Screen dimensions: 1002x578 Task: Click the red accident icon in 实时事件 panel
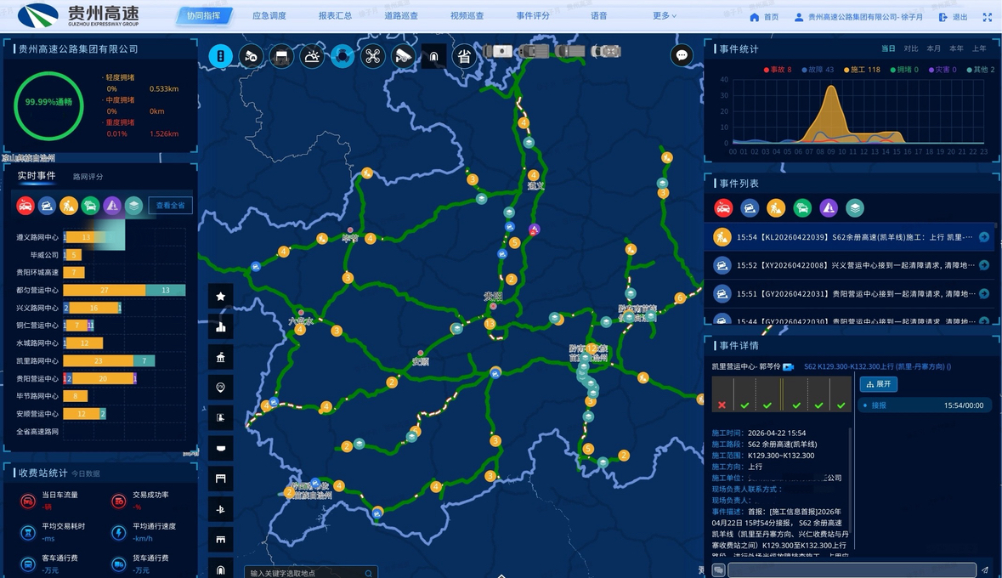point(25,205)
